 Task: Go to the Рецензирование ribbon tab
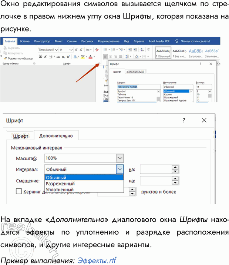[x=109, y=41]
